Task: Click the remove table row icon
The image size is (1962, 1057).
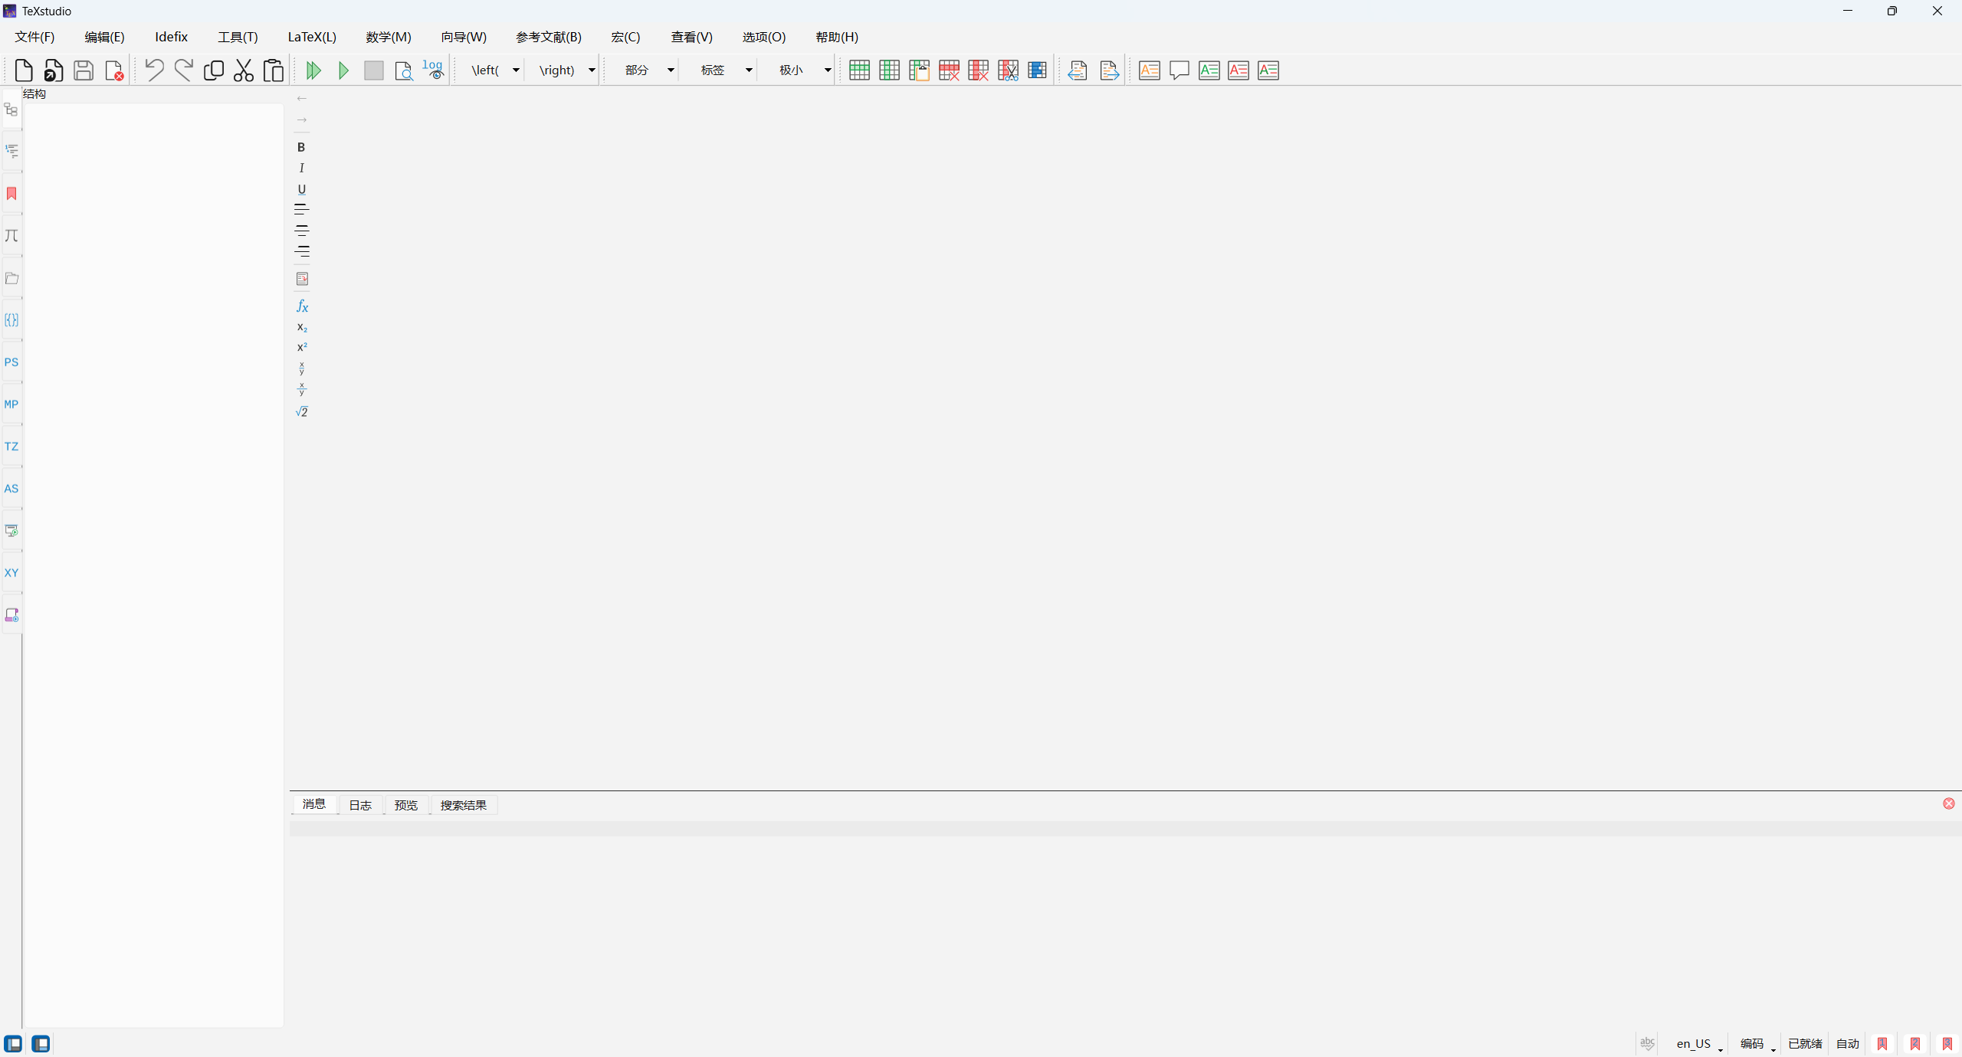Action: click(949, 70)
